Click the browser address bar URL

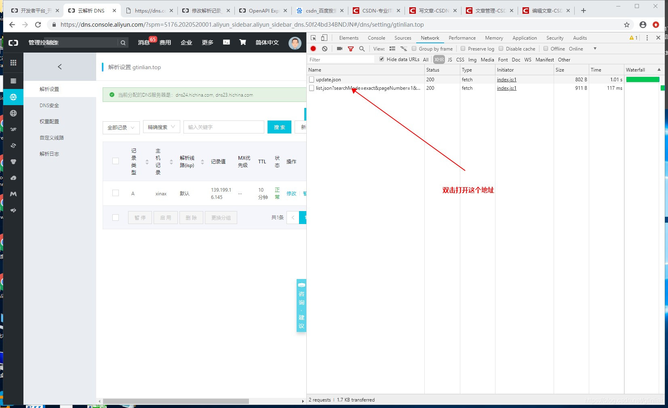click(242, 25)
